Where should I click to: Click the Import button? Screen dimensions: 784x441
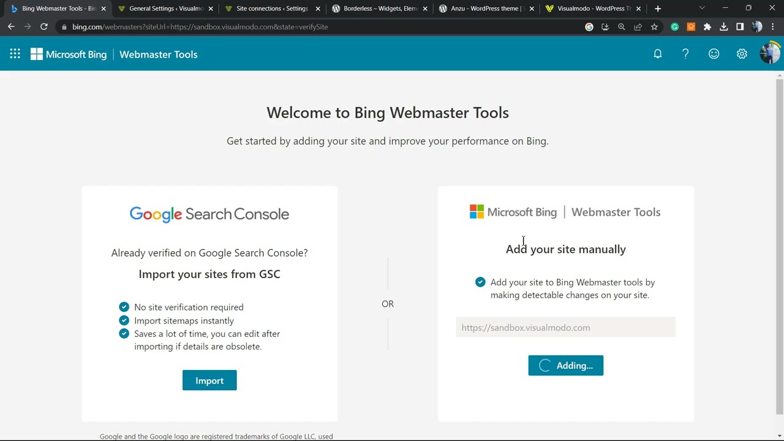209,380
